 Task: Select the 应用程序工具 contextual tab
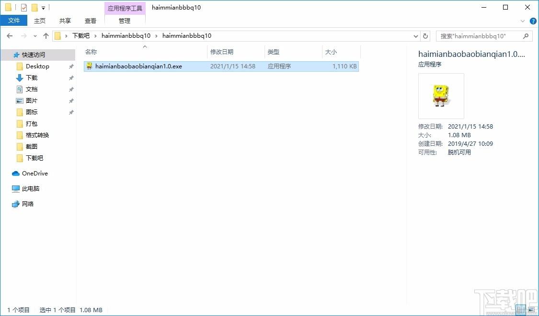click(125, 8)
